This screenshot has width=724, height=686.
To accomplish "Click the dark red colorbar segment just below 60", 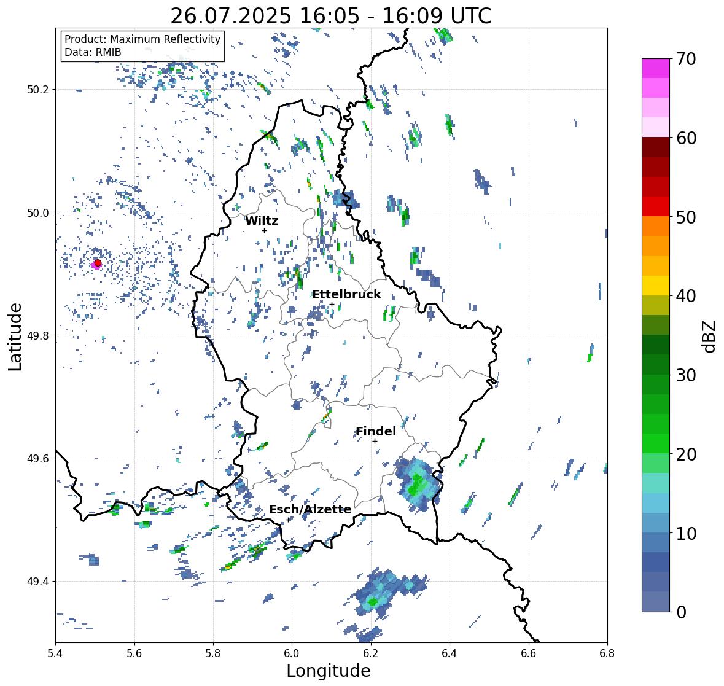I will click(656, 147).
